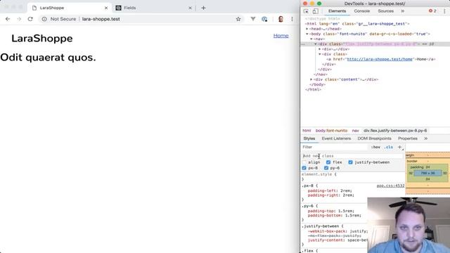This screenshot has height=253, width=450.
Task: Switch to the Fields browser tab
Action: click(153, 8)
